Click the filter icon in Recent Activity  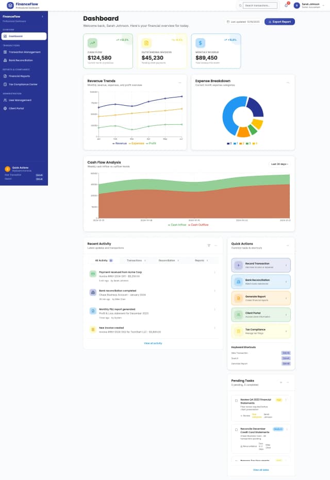pos(209,245)
